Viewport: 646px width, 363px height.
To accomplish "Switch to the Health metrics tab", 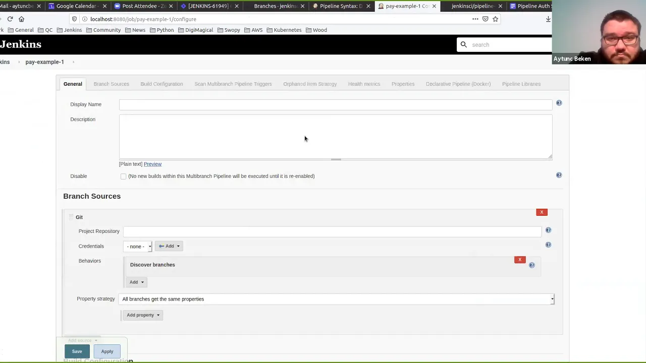I will (364, 84).
